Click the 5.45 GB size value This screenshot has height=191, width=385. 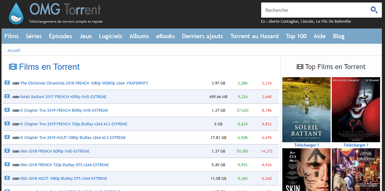218,165
